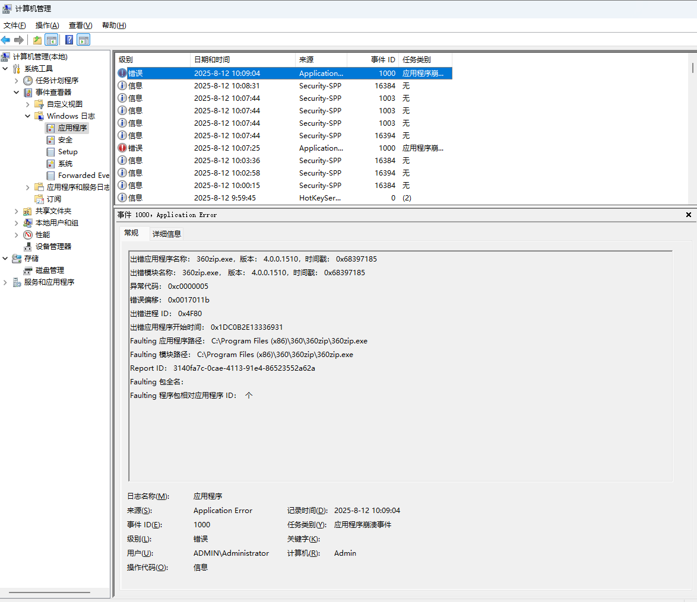The width and height of the screenshot is (697, 602).
Task: Expand the 本地用户和组 node
Action: click(x=17, y=222)
